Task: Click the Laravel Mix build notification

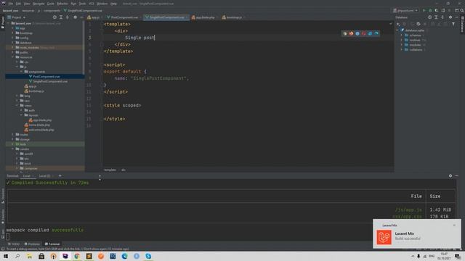Action: pos(417,233)
